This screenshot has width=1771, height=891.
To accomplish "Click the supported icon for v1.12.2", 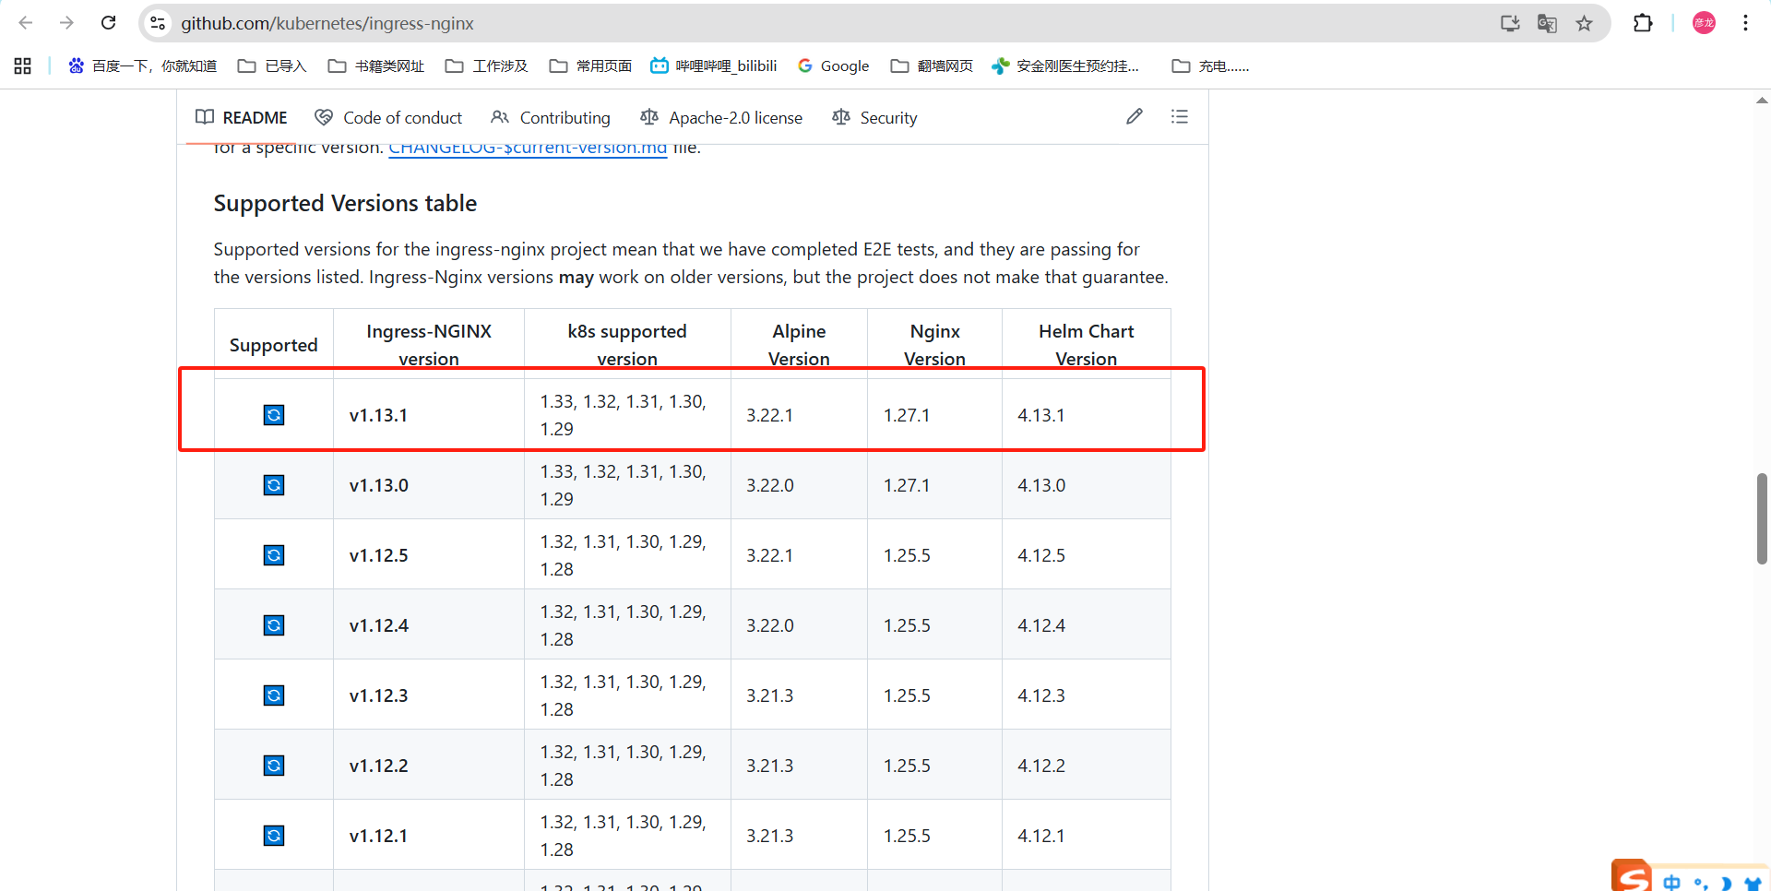I will pos(274,766).
